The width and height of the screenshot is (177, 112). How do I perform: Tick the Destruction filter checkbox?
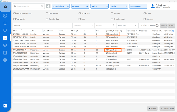47,13
